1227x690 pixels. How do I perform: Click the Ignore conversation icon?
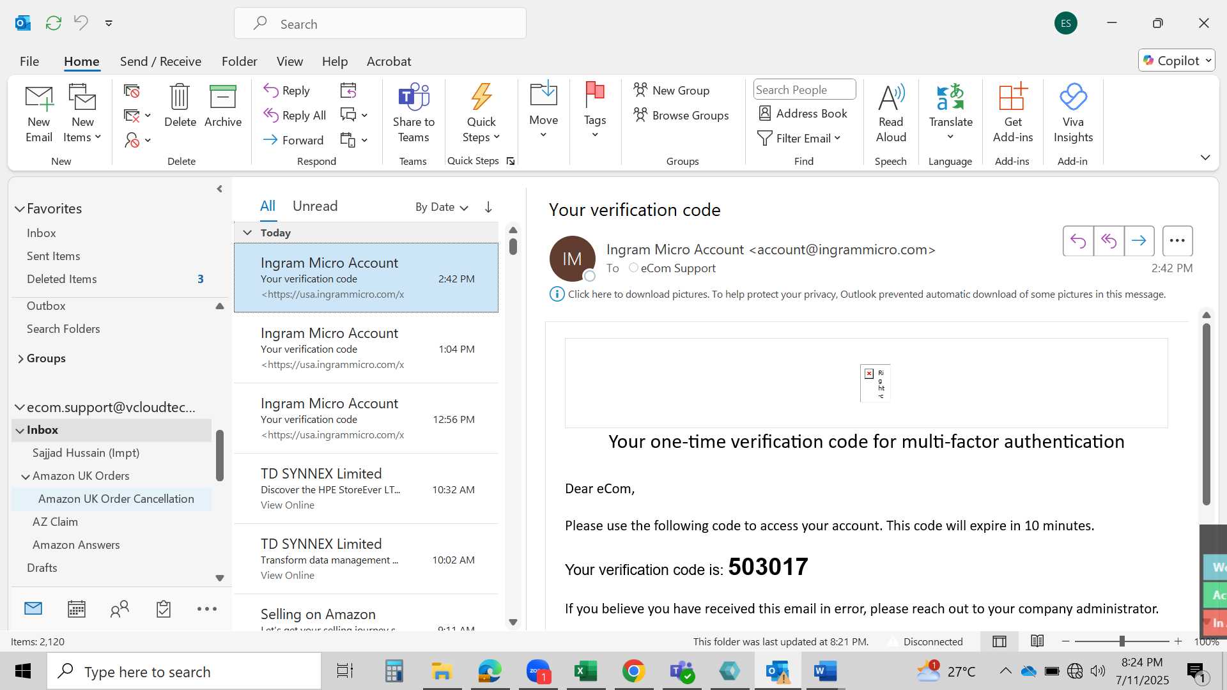click(132, 91)
